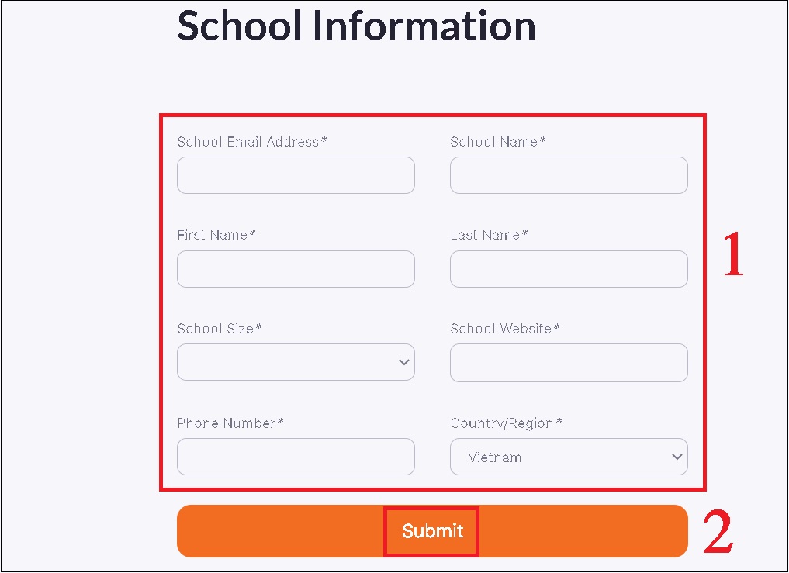Click the School Email Address field
This screenshot has width=789, height=573.
295,175
